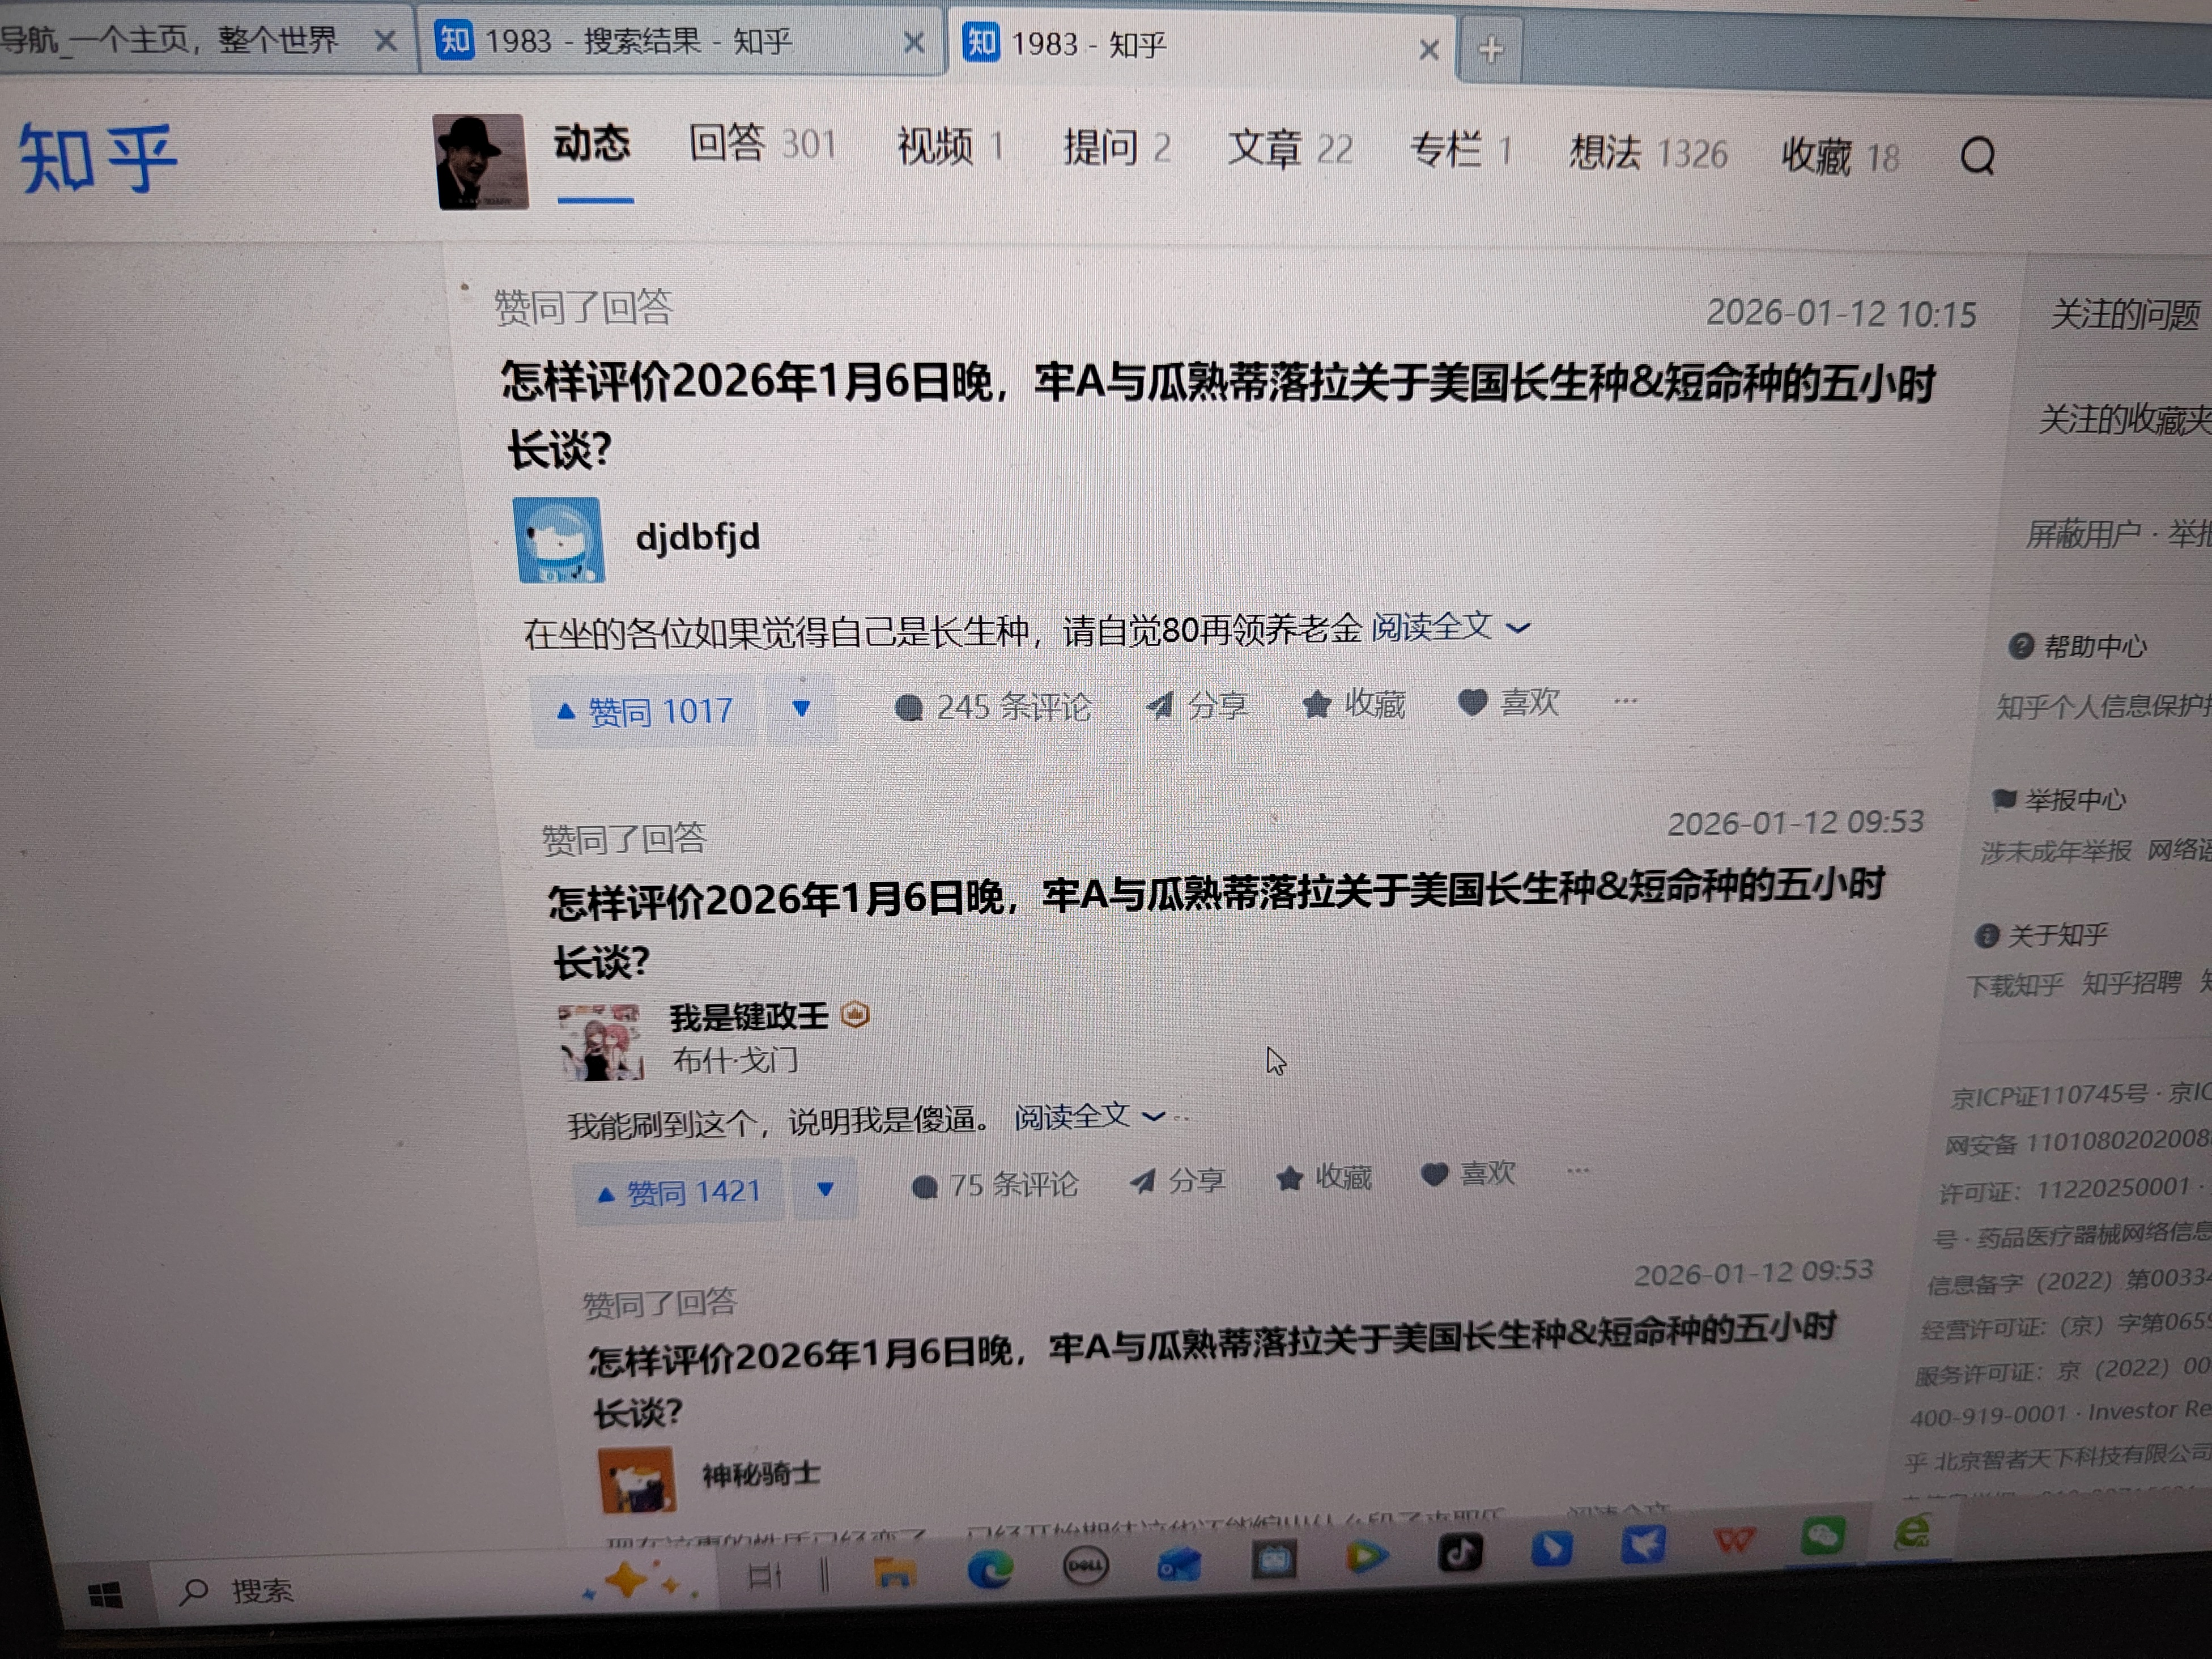Switch to the 想法 1326 tab

pos(1646,154)
